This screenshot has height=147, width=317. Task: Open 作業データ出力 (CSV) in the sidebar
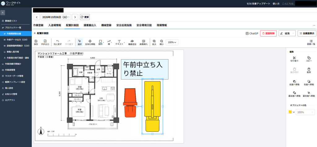[x=16, y=40]
